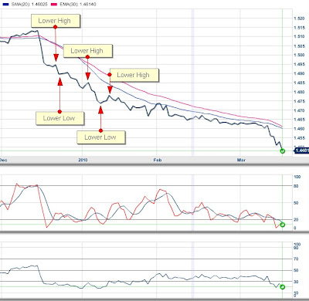
Task: Click the 2010 label on time axis
Action: (83, 160)
